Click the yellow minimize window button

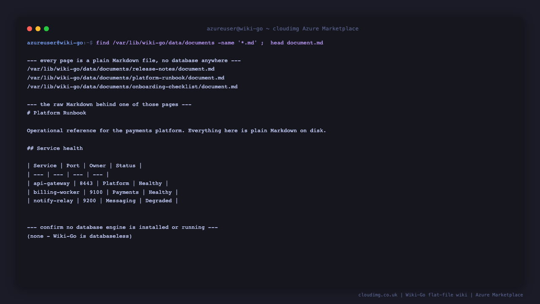click(x=38, y=29)
